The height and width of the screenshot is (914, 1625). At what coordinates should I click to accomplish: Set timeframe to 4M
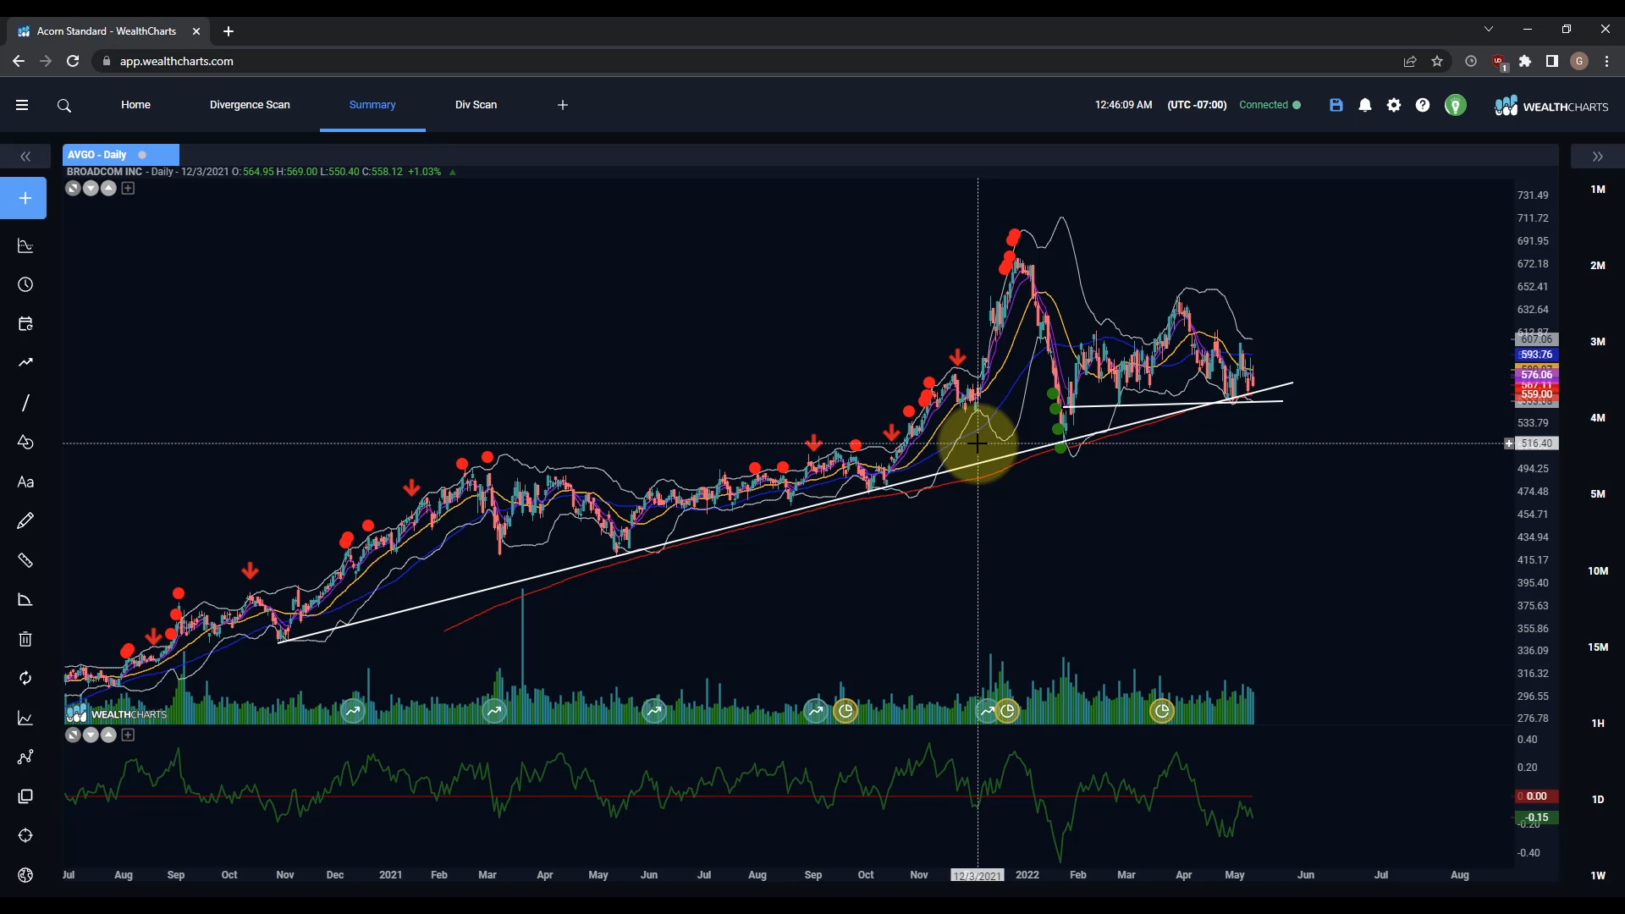pos(1598,418)
